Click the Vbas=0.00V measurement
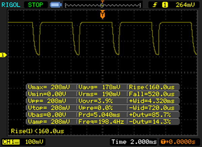The image size is (202, 147). [x=47, y=115]
